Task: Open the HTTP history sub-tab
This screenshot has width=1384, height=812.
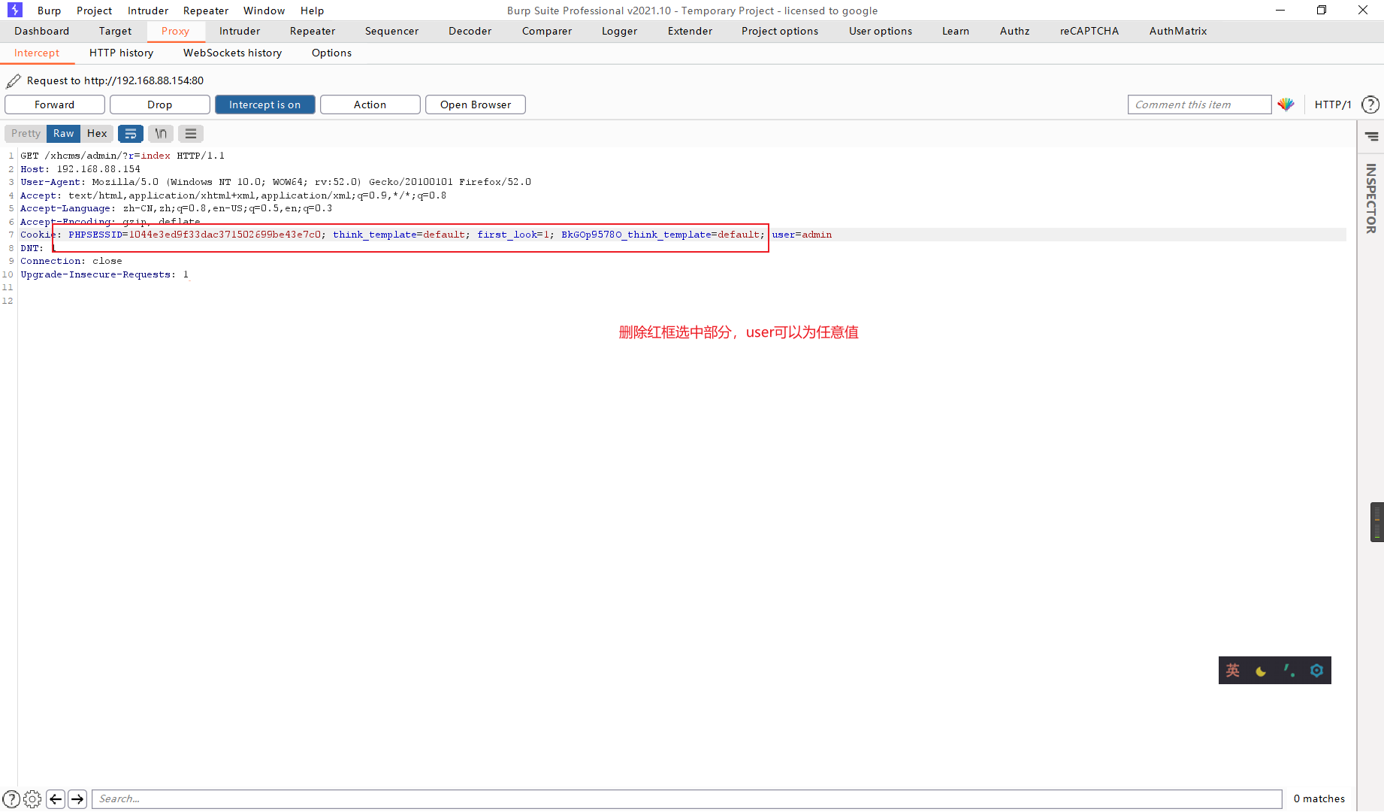Action: point(122,53)
